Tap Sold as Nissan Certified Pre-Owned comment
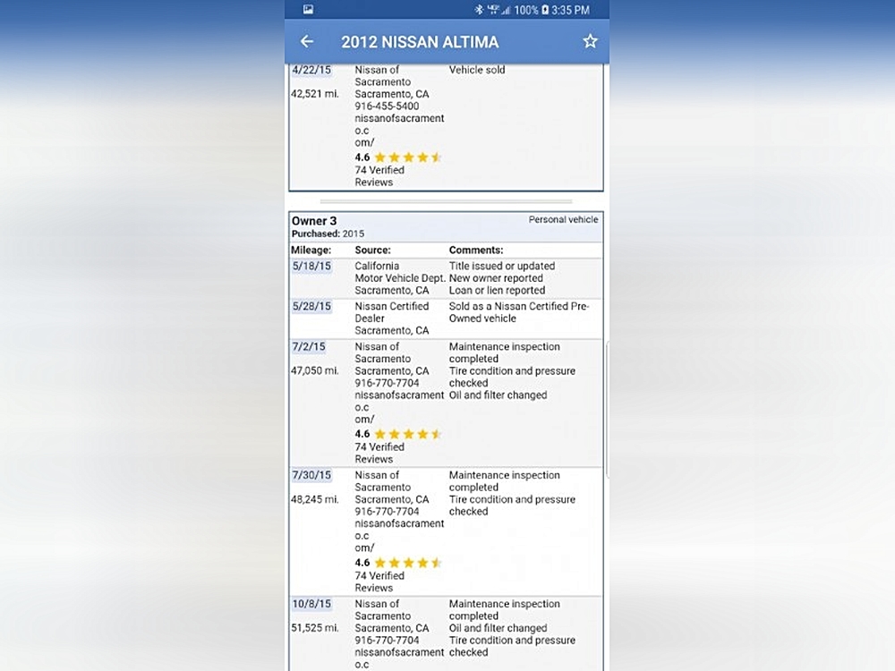Screen dimensions: 895x671 pos(519,312)
